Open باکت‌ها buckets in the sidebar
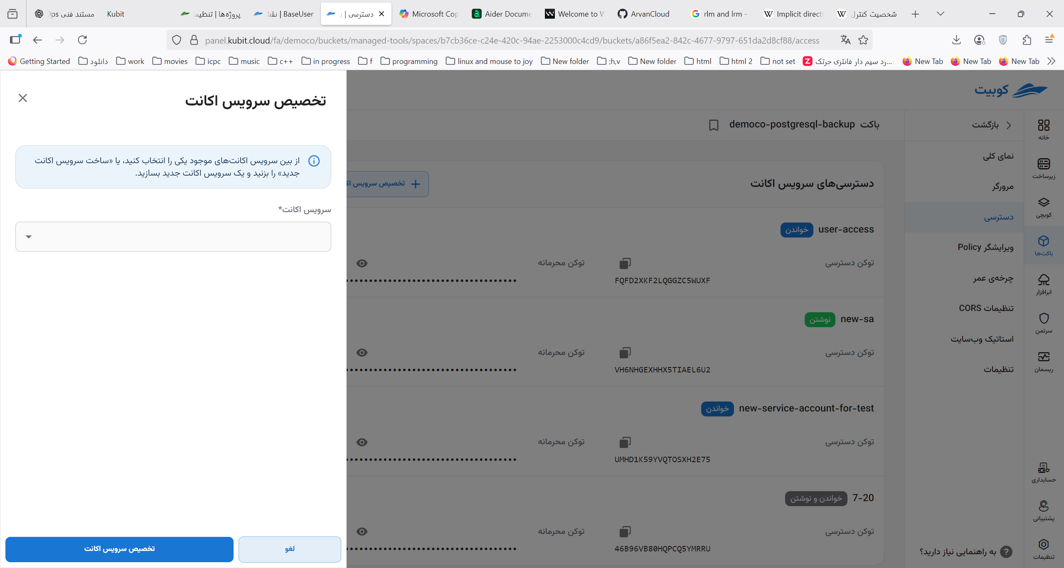This screenshot has width=1064, height=568. (1044, 245)
